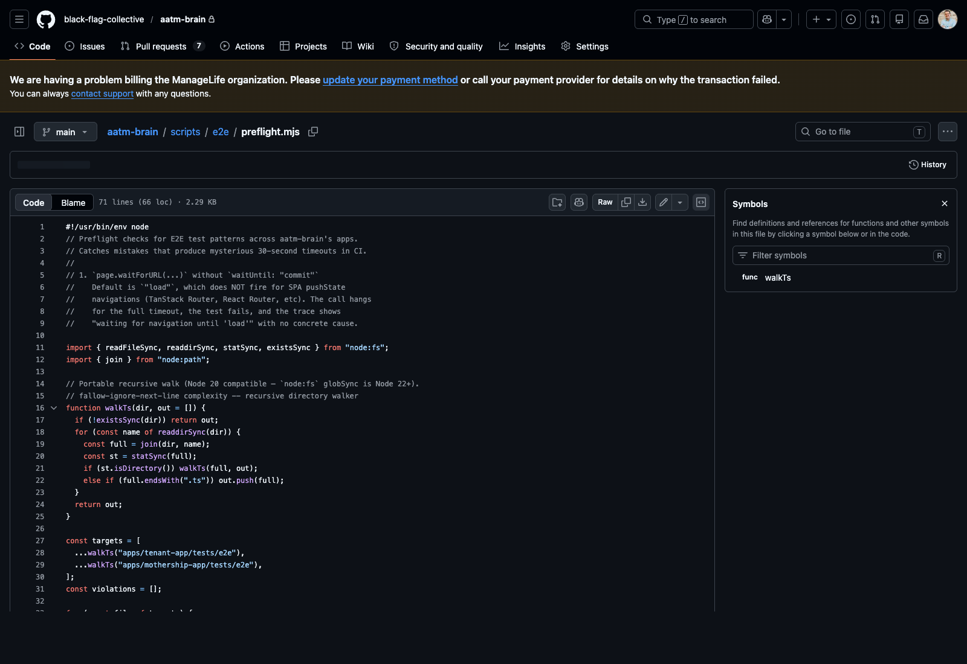Switch to the Blame tab

pyautogui.click(x=72, y=202)
